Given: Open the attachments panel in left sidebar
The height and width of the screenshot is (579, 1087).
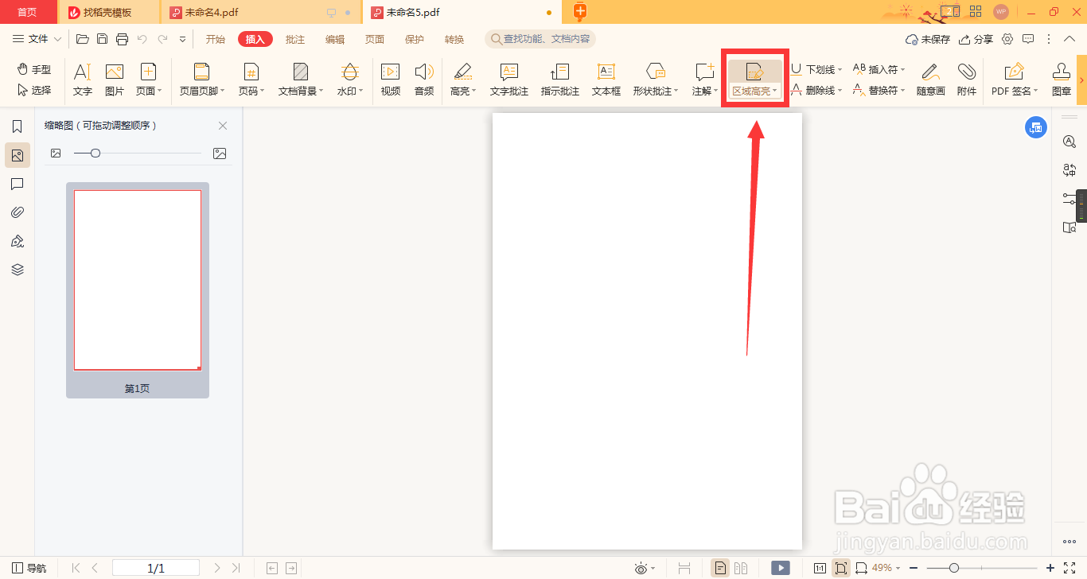Looking at the screenshot, I should click(x=18, y=212).
